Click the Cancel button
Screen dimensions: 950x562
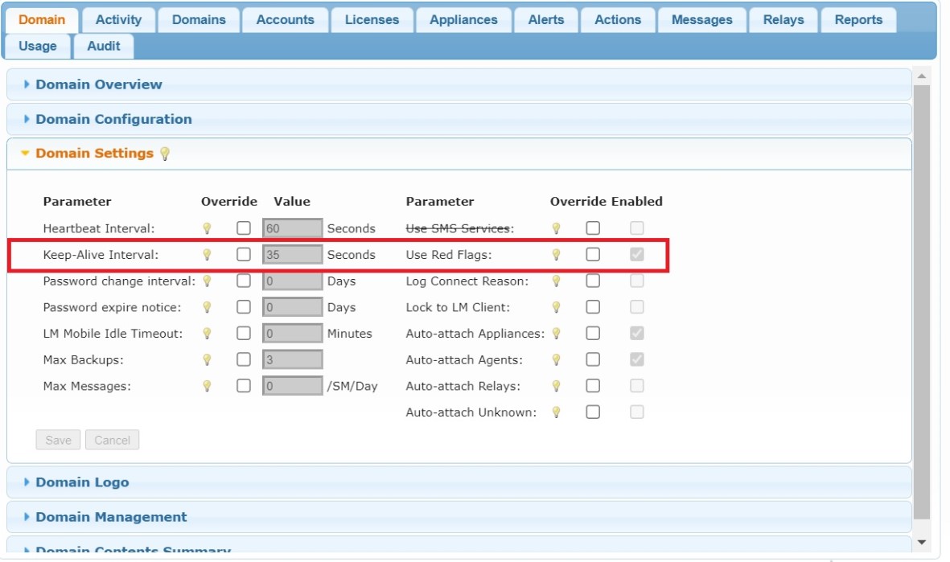point(112,441)
